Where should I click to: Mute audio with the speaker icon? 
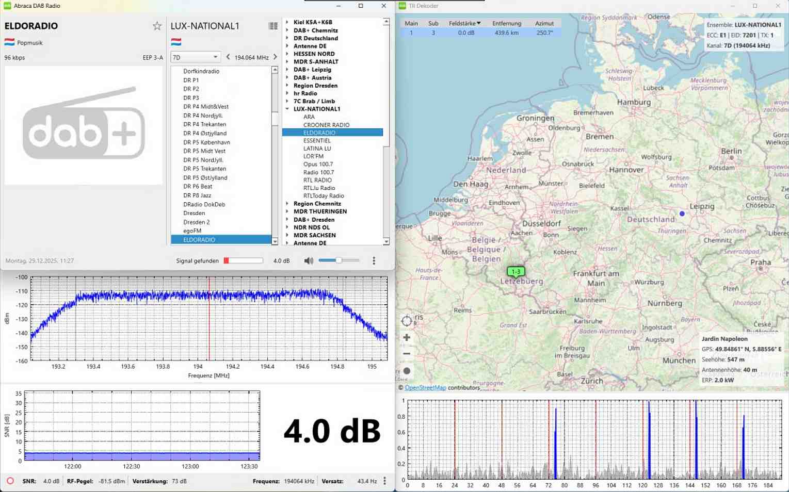(309, 261)
